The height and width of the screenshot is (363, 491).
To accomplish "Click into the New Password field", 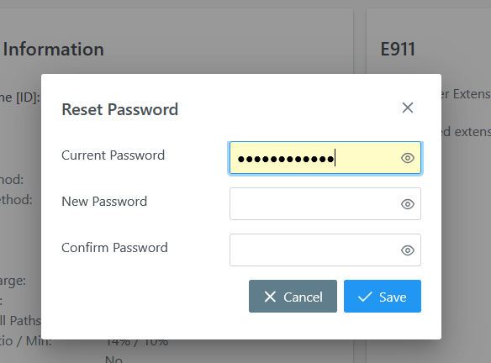I will coord(325,203).
